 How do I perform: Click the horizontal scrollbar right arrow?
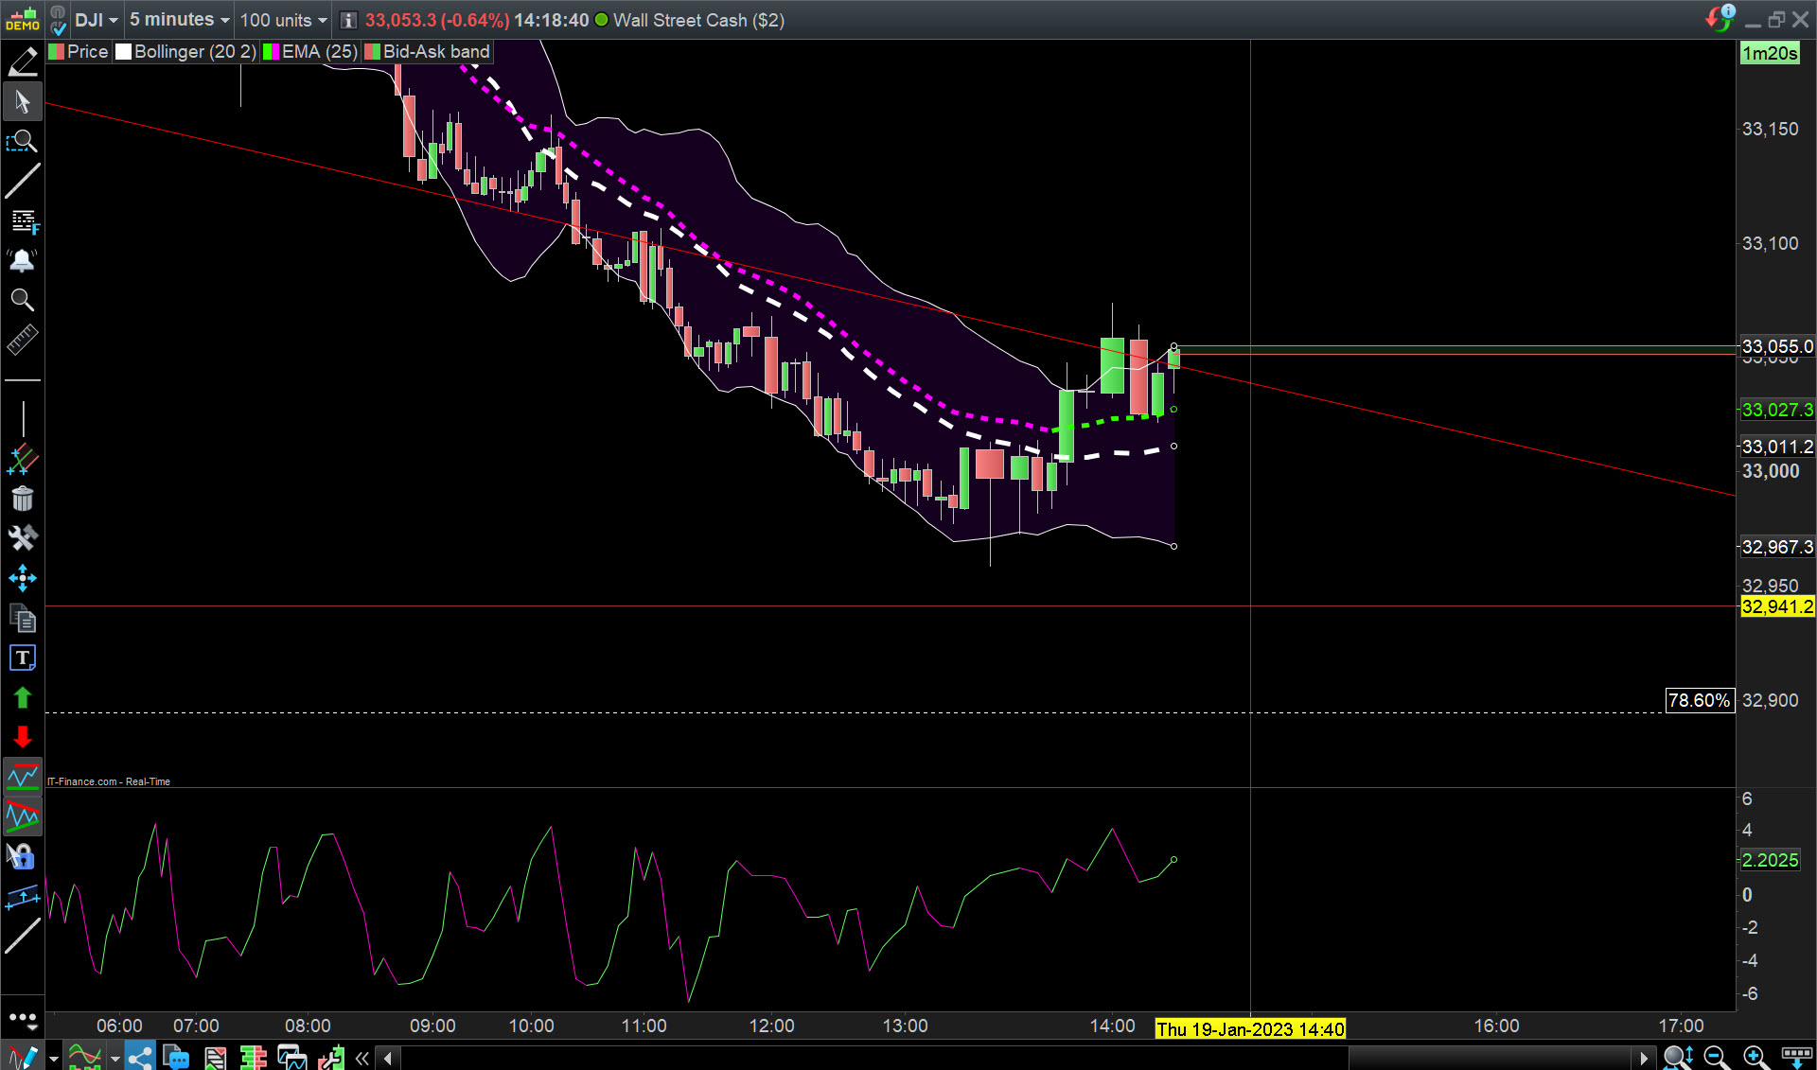[1643, 1058]
